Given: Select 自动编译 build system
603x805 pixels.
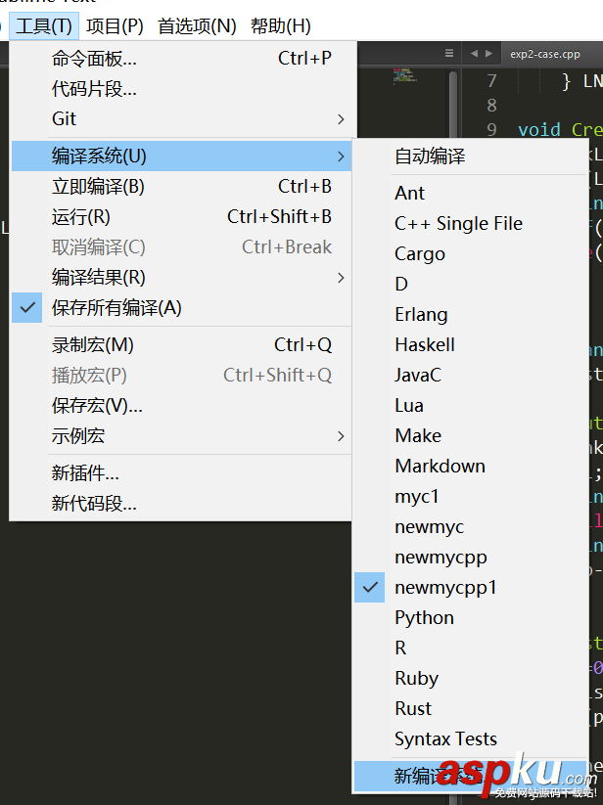Looking at the screenshot, I should [x=471, y=157].
